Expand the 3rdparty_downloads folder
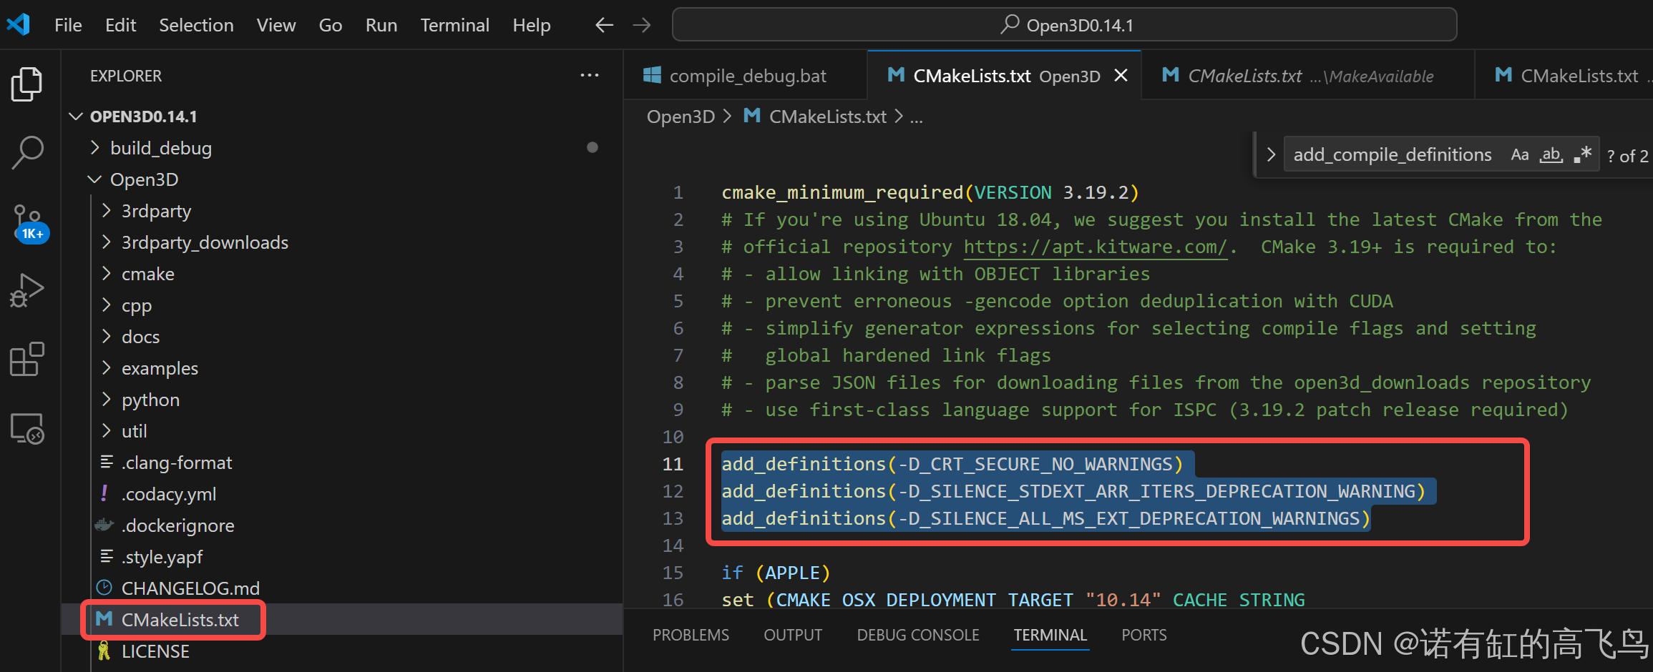This screenshot has width=1653, height=672. tap(106, 242)
